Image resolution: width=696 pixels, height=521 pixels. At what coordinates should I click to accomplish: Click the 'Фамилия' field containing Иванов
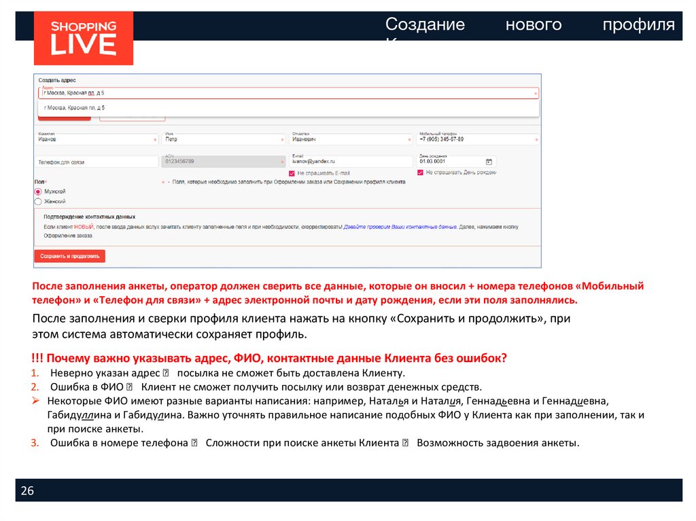pyautogui.click(x=97, y=139)
